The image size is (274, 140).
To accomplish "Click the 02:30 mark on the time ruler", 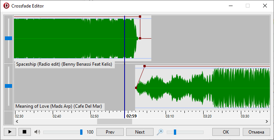I will coord(19,116).
